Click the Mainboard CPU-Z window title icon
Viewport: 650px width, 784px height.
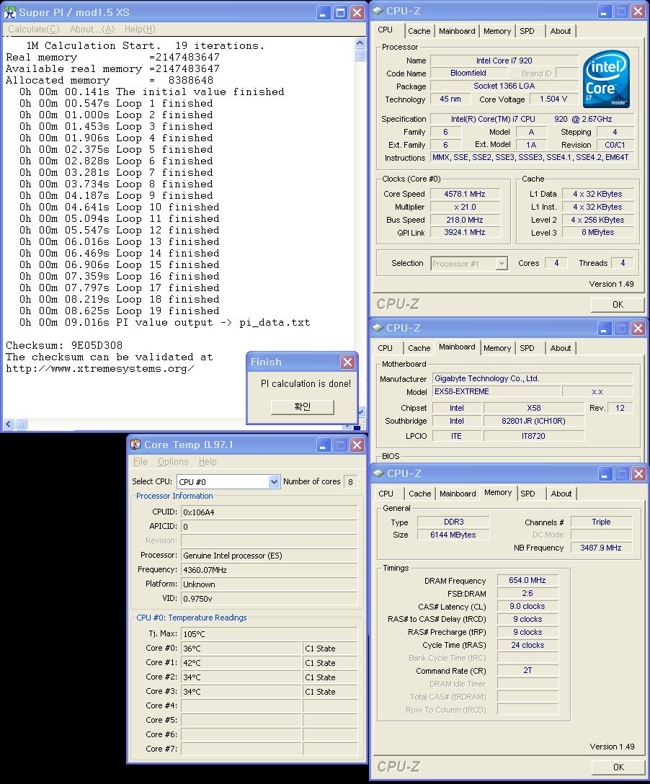click(378, 328)
